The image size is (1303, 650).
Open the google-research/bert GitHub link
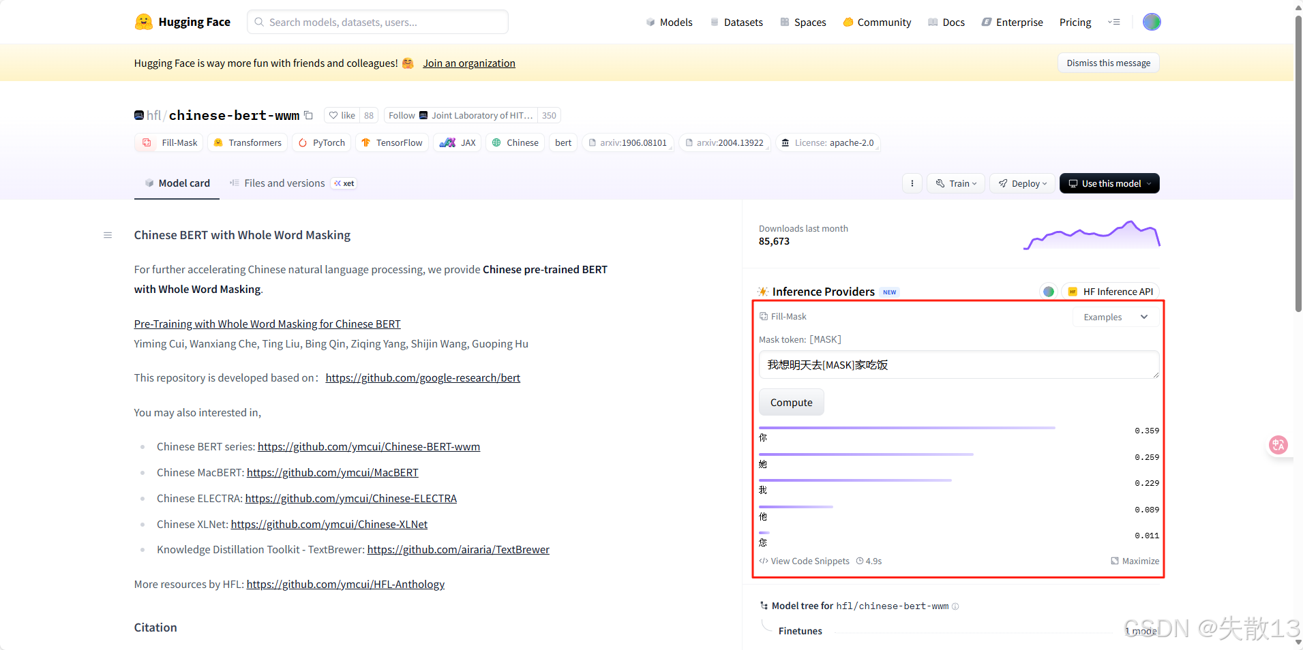(x=423, y=377)
